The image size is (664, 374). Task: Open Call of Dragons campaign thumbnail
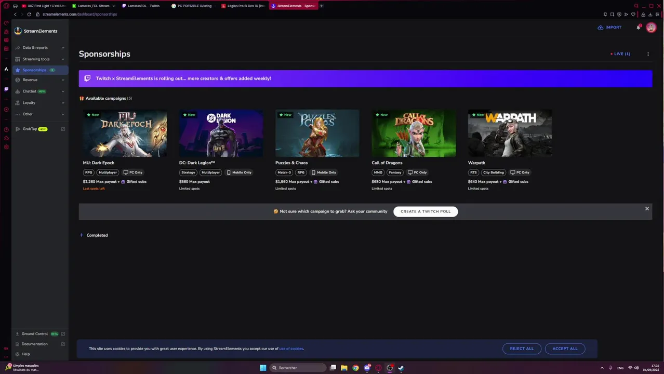pos(414,133)
